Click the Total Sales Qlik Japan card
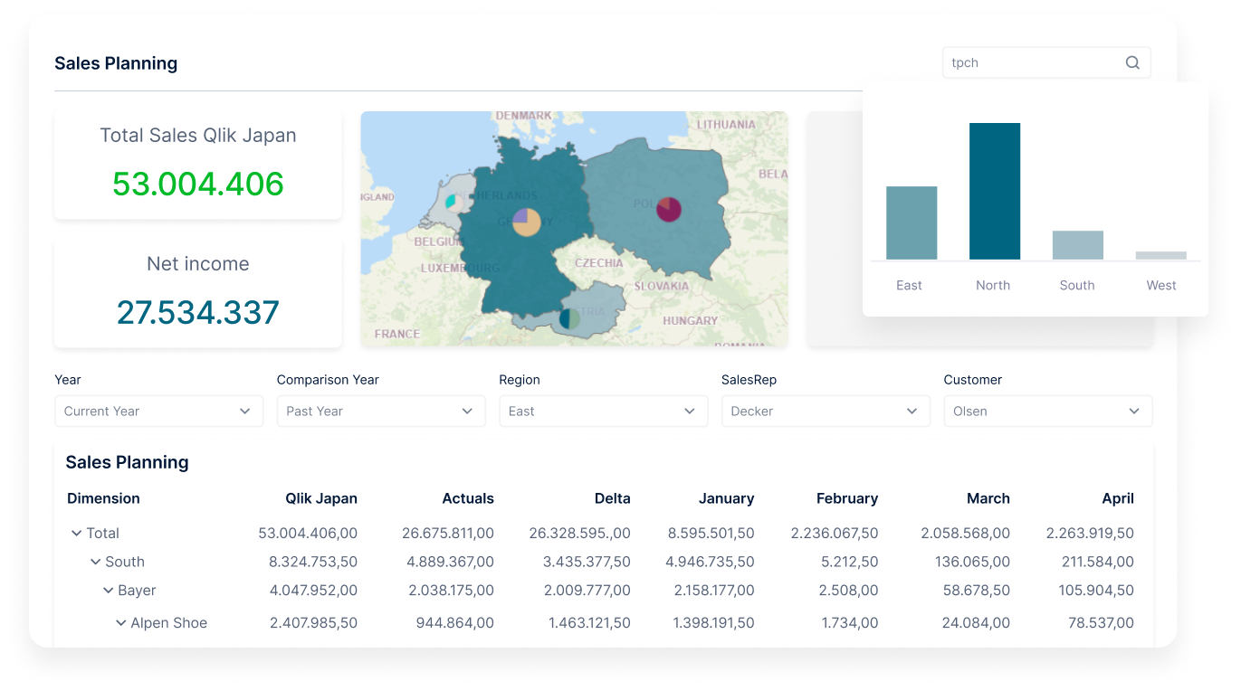The image size is (1241, 691). click(x=198, y=165)
